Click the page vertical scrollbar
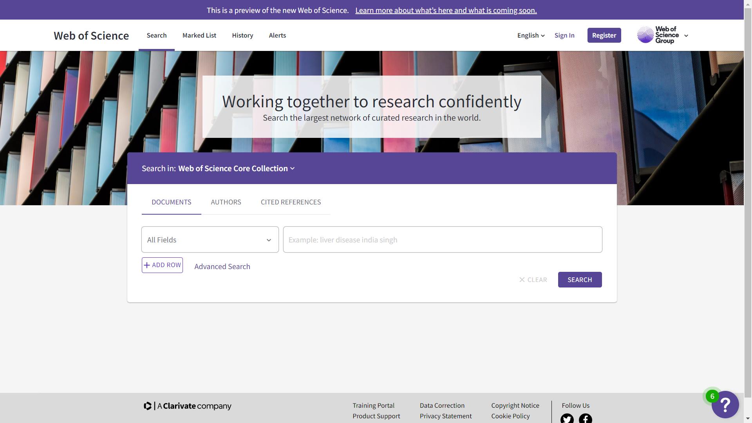 [748, 211]
